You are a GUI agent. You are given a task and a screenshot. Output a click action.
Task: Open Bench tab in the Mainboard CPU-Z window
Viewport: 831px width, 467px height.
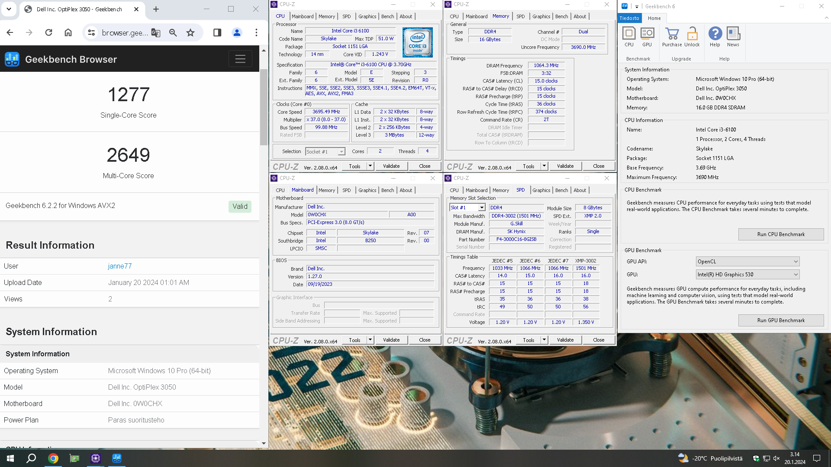coord(388,190)
